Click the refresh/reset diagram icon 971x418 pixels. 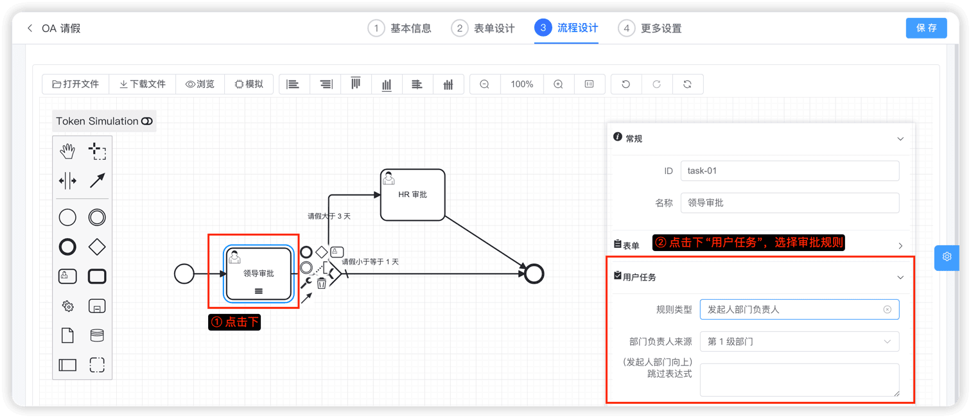[688, 84]
